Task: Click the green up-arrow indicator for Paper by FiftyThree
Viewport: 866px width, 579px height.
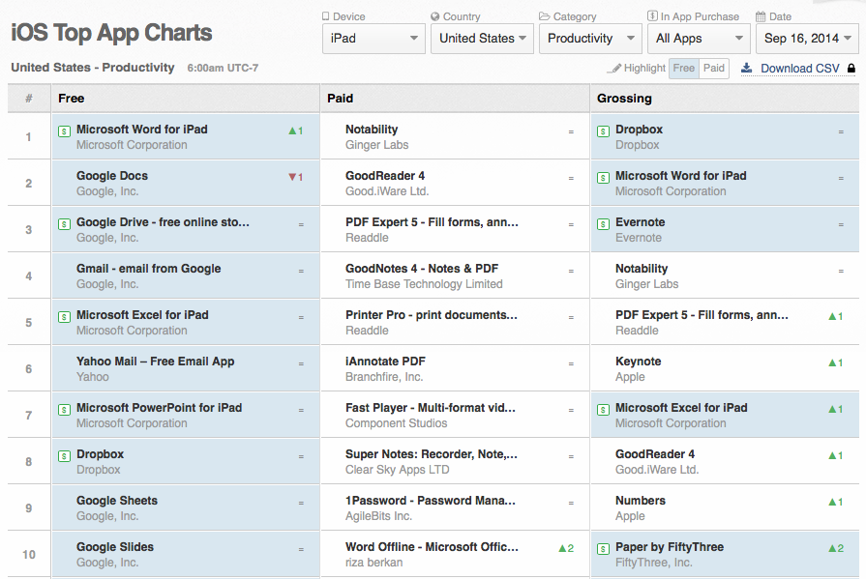Action: 836,548
